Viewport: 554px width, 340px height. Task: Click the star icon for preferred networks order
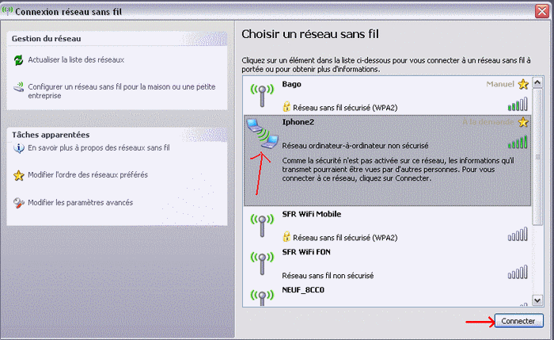[18, 175]
